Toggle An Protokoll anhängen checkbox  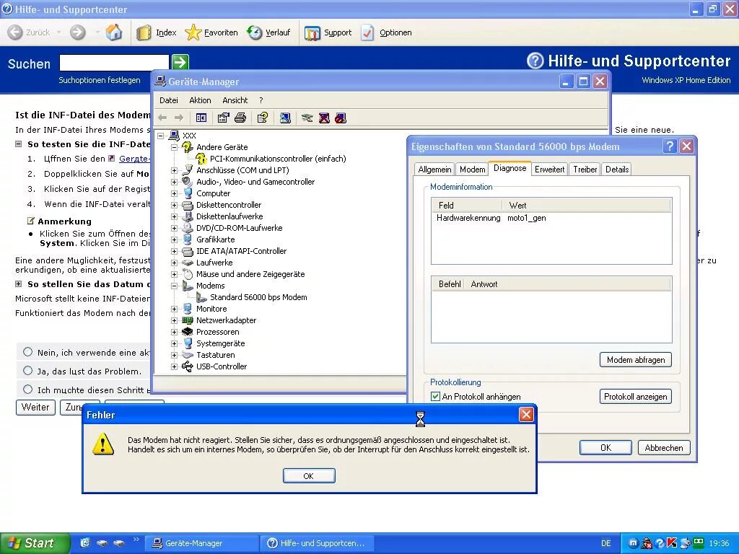pos(435,397)
